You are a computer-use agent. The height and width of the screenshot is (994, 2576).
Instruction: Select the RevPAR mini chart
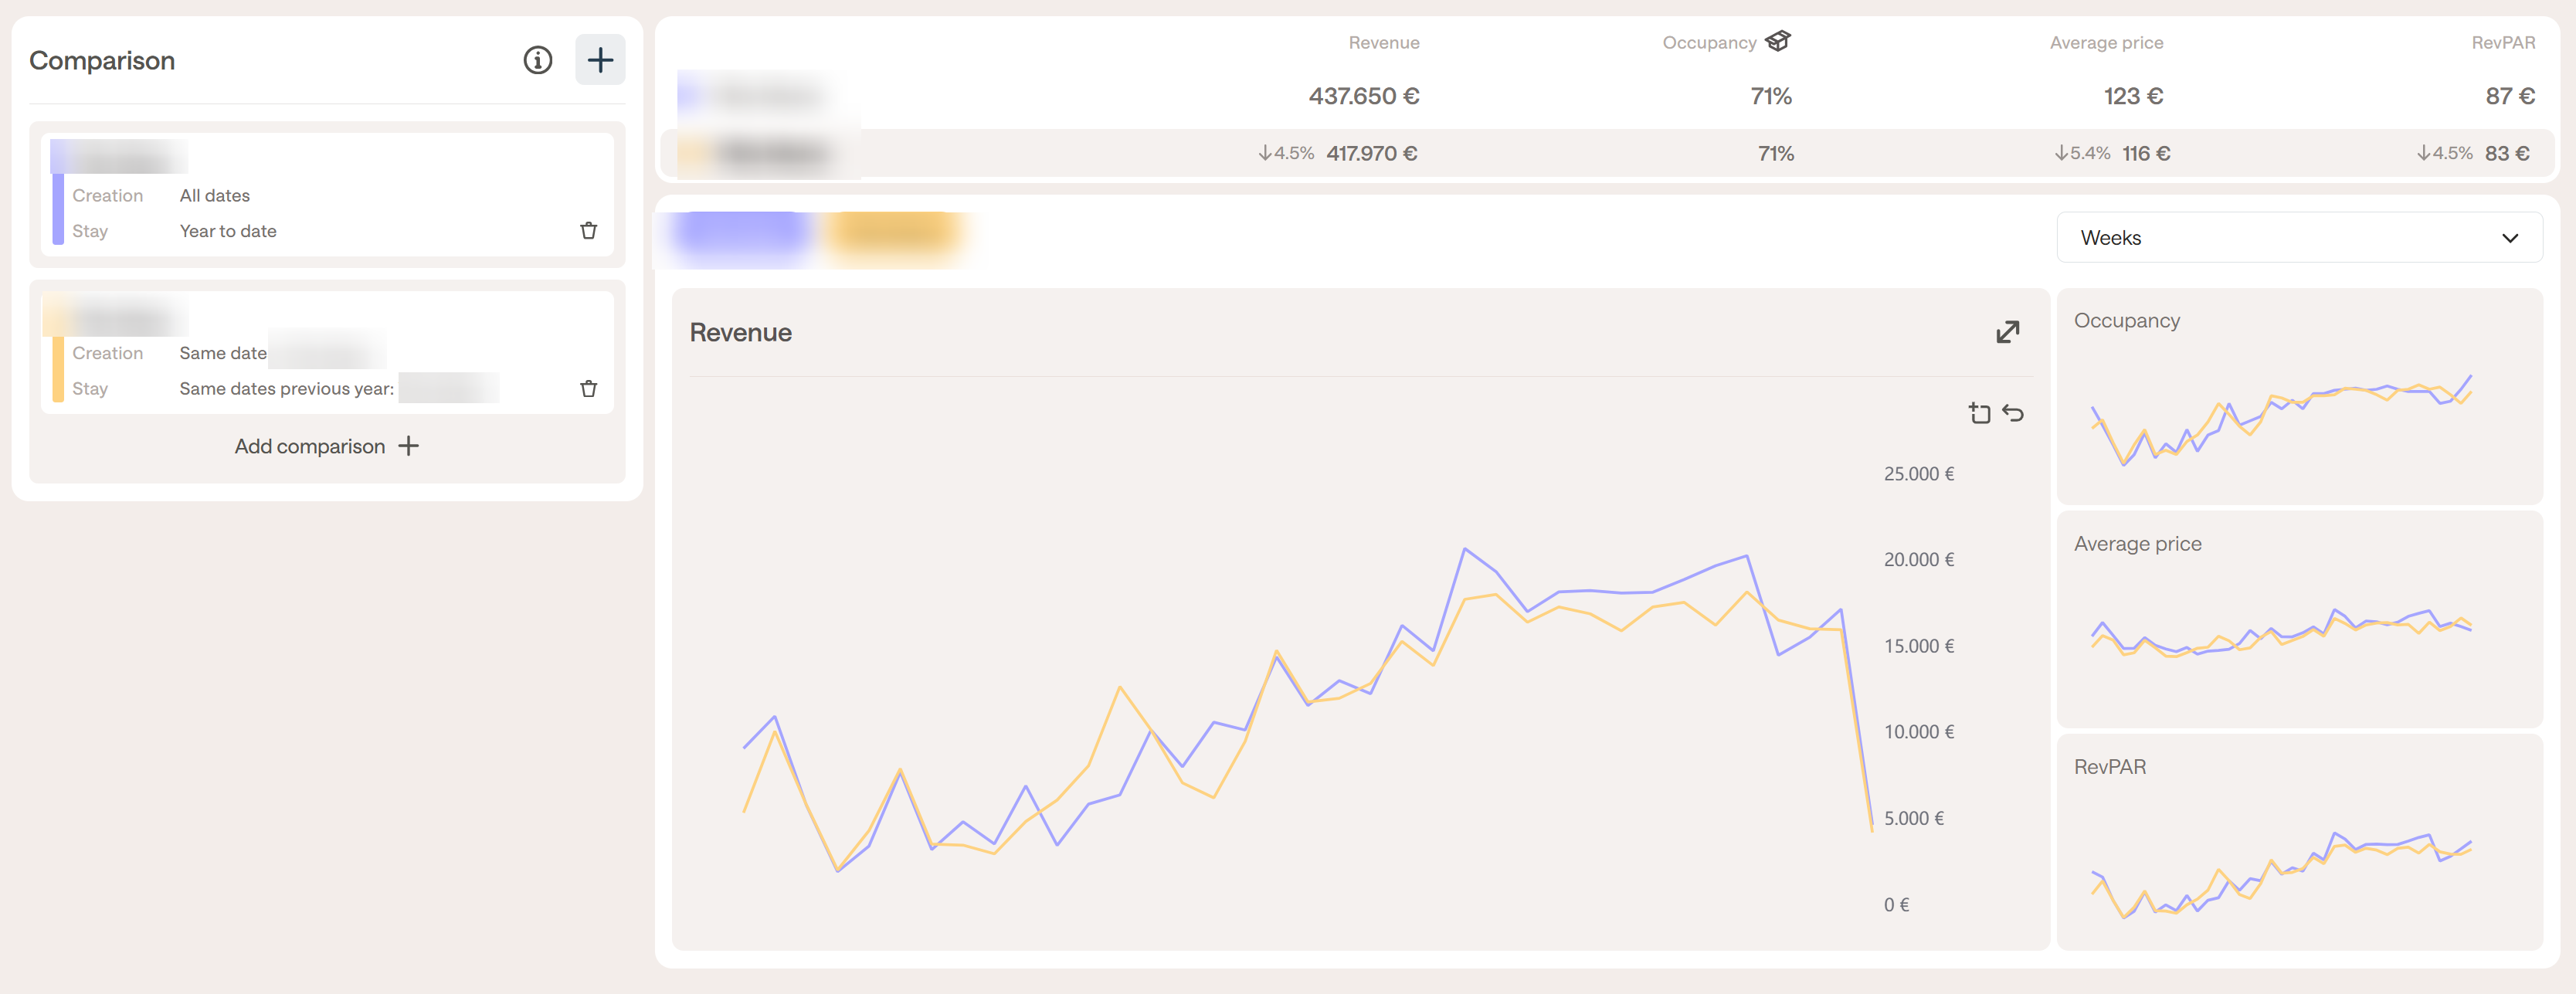pos(2299,842)
